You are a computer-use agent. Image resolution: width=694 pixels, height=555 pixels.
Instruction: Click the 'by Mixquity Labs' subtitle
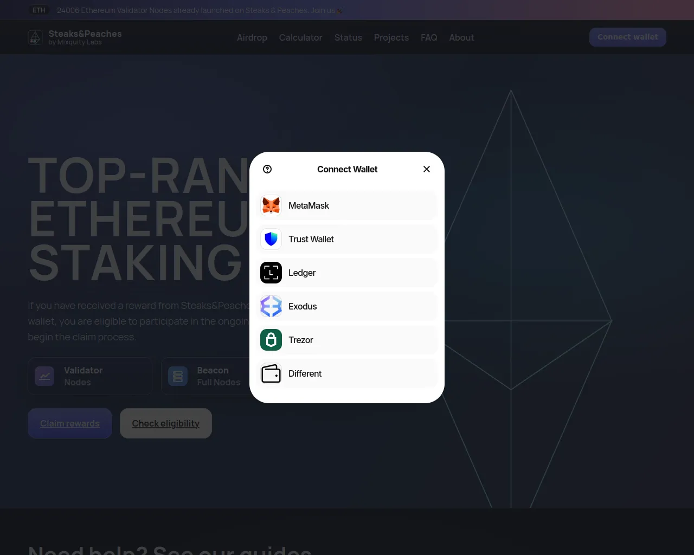(75, 42)
